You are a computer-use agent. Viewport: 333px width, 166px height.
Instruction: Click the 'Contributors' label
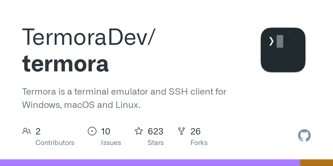point(55,143)
